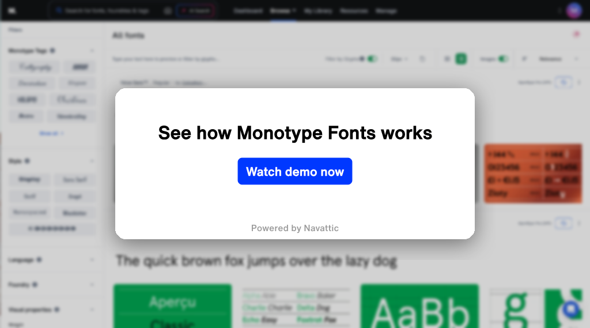Go to the My Library tab

pos(318,10)
